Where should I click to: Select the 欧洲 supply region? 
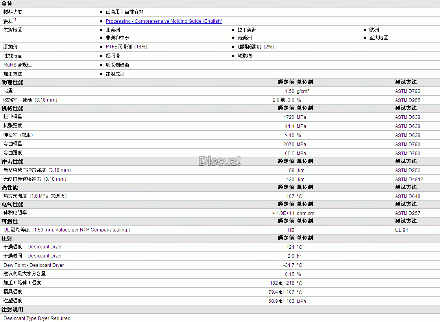click(x=374, y=30)
